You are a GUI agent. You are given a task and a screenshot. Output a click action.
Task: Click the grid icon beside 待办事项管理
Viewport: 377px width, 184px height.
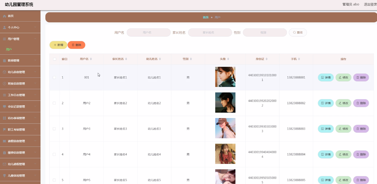tap(4, 118)
